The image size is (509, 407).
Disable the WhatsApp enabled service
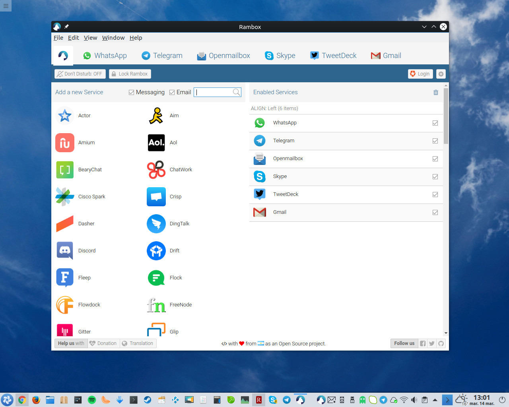(x=435, y=123)
